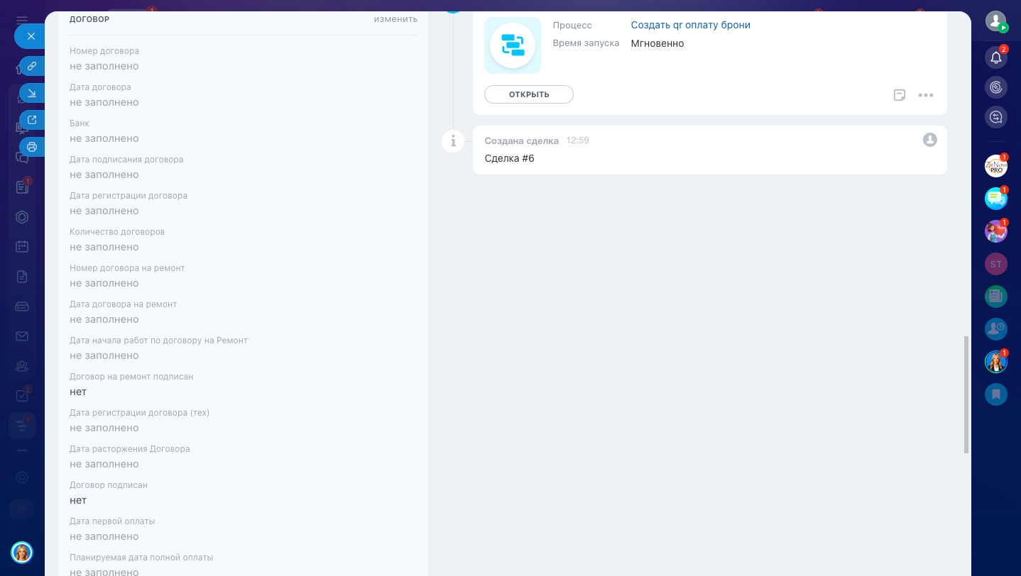Click the minimize-card arrow icon

pos(32,93)
